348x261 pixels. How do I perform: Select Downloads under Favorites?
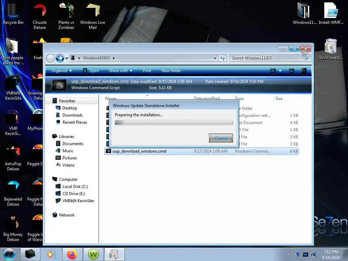coord(73,115)
